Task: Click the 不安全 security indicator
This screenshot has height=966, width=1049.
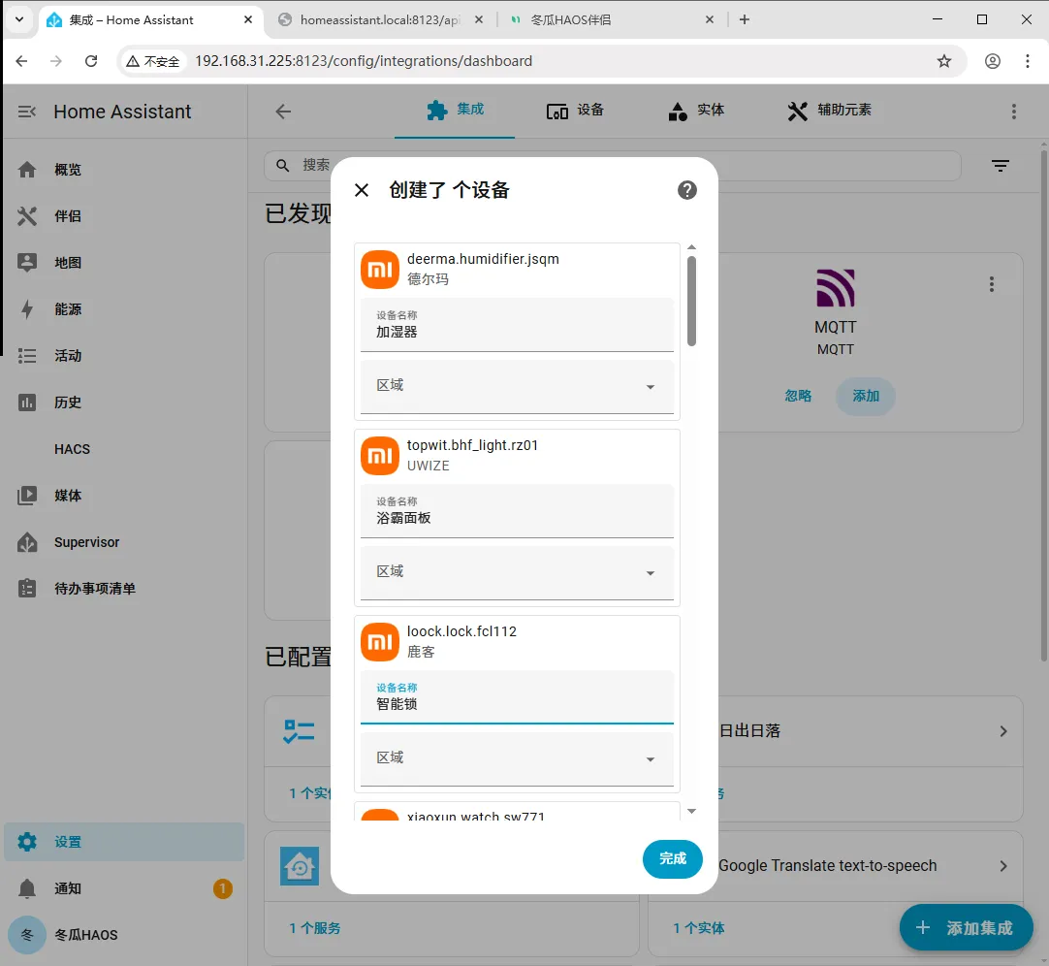Action: 153,62
